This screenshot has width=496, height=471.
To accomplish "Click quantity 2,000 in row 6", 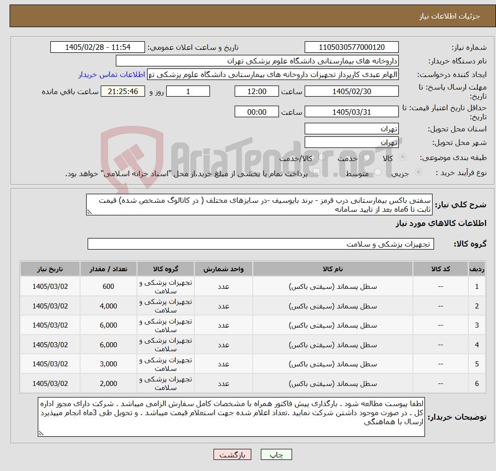I will pos(108,383).
